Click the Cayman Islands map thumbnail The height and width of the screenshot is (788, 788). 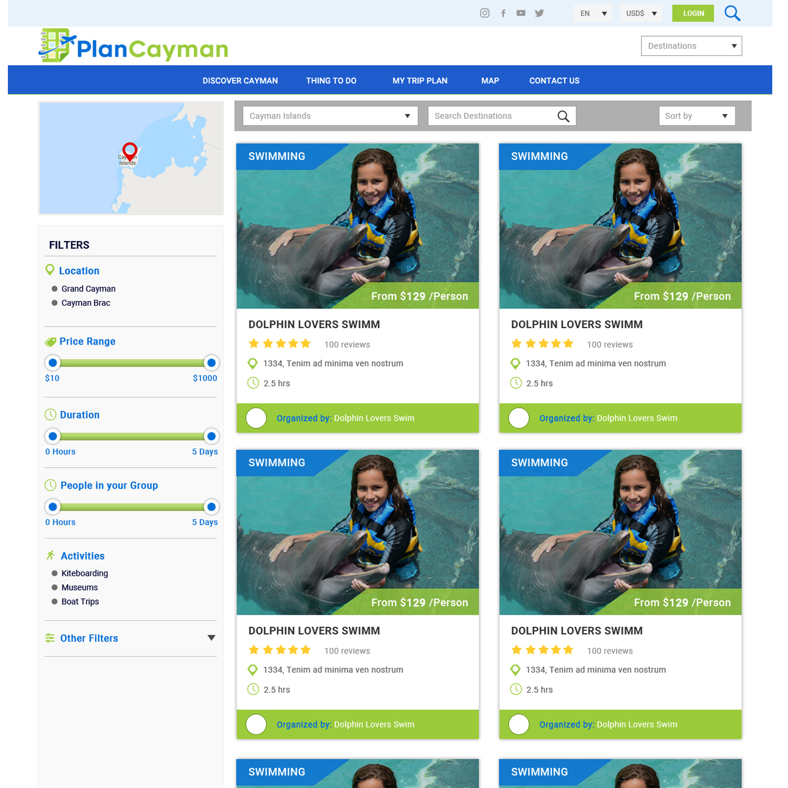pos(131,158)
